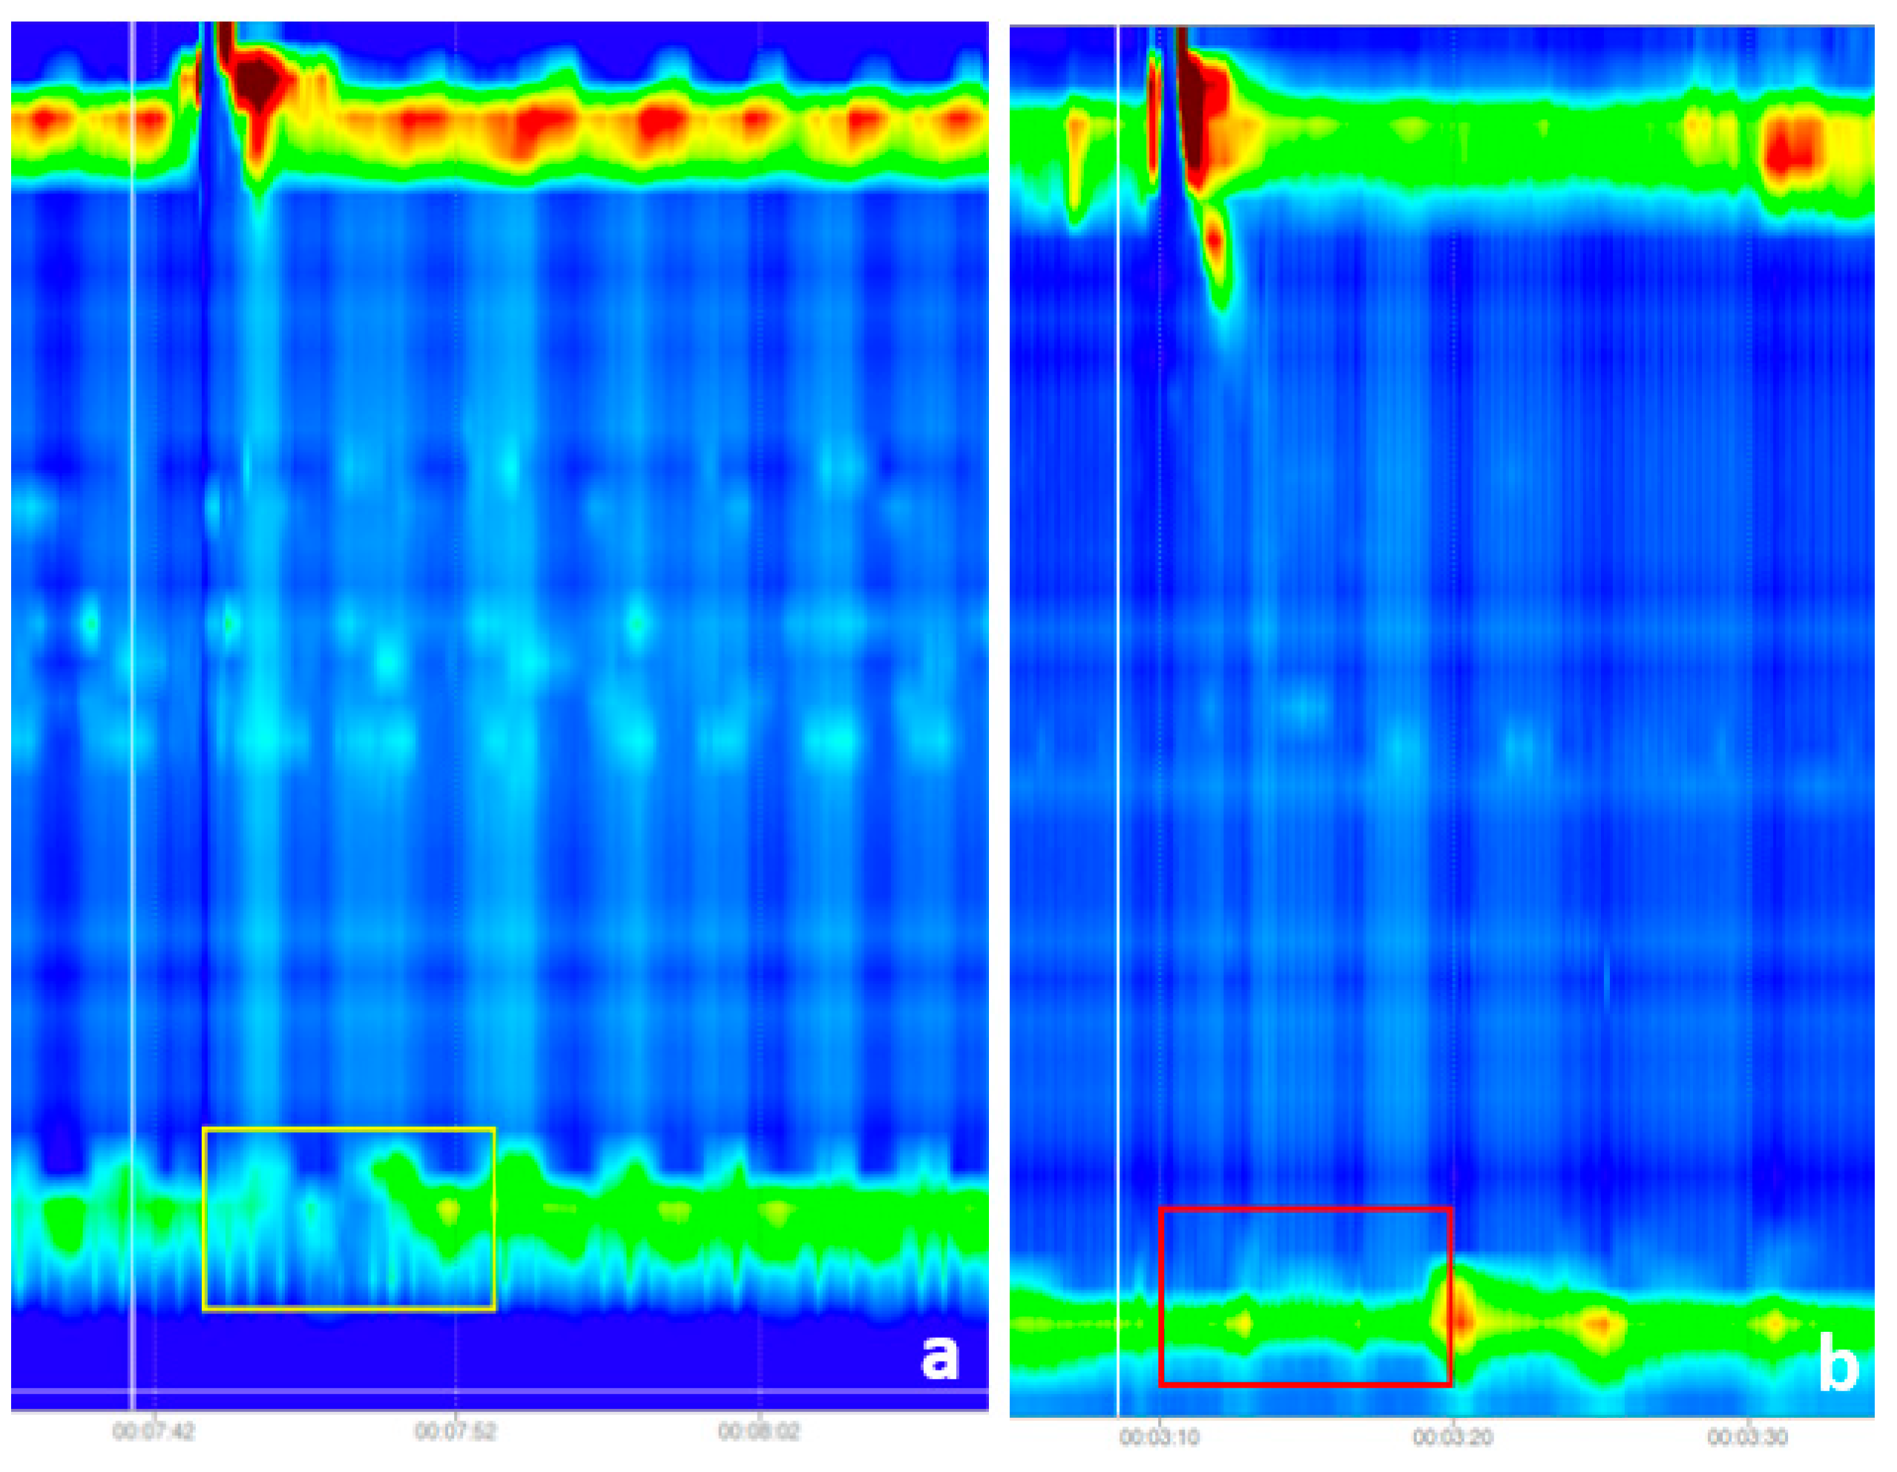Click the 00:07:52 time axis label

(x=455, y=1431)
